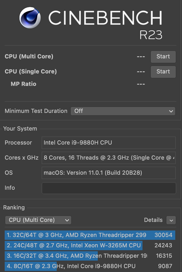
Task: Start the CPU Single Core test
Action: [163, 72]
